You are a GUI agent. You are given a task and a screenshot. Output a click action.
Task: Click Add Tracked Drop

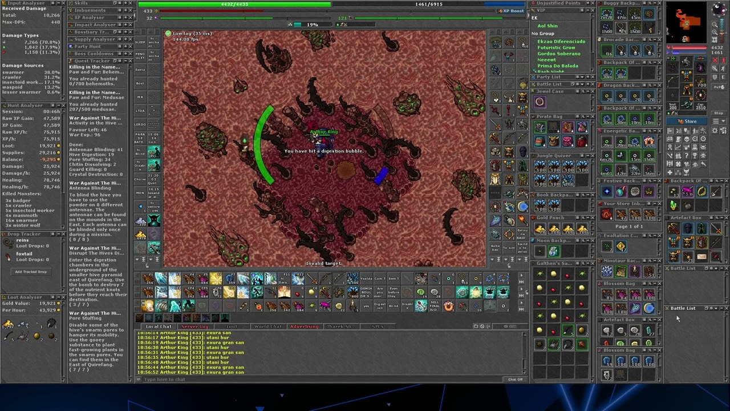click(31, 272)
